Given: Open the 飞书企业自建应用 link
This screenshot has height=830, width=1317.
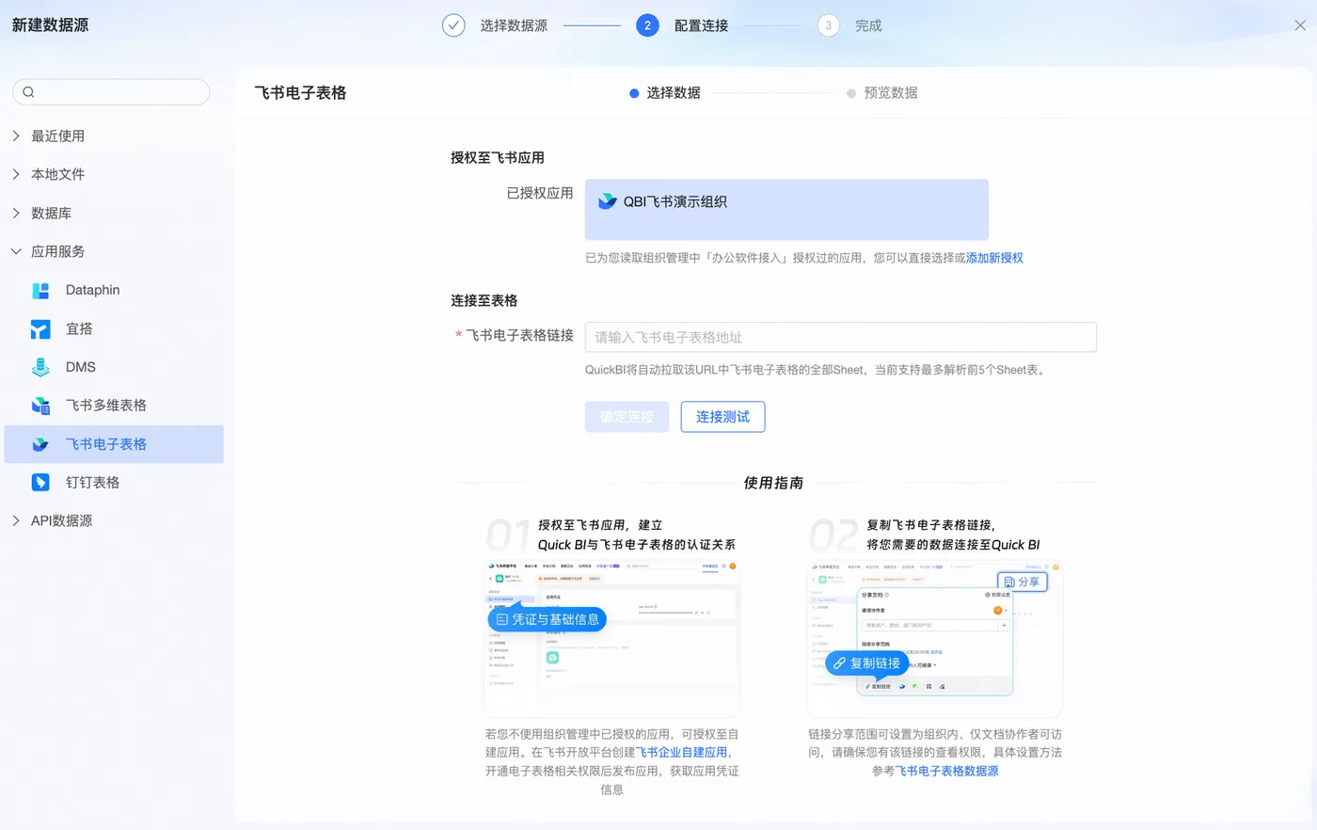Looking at the screenshot, I should click(681, 753).
